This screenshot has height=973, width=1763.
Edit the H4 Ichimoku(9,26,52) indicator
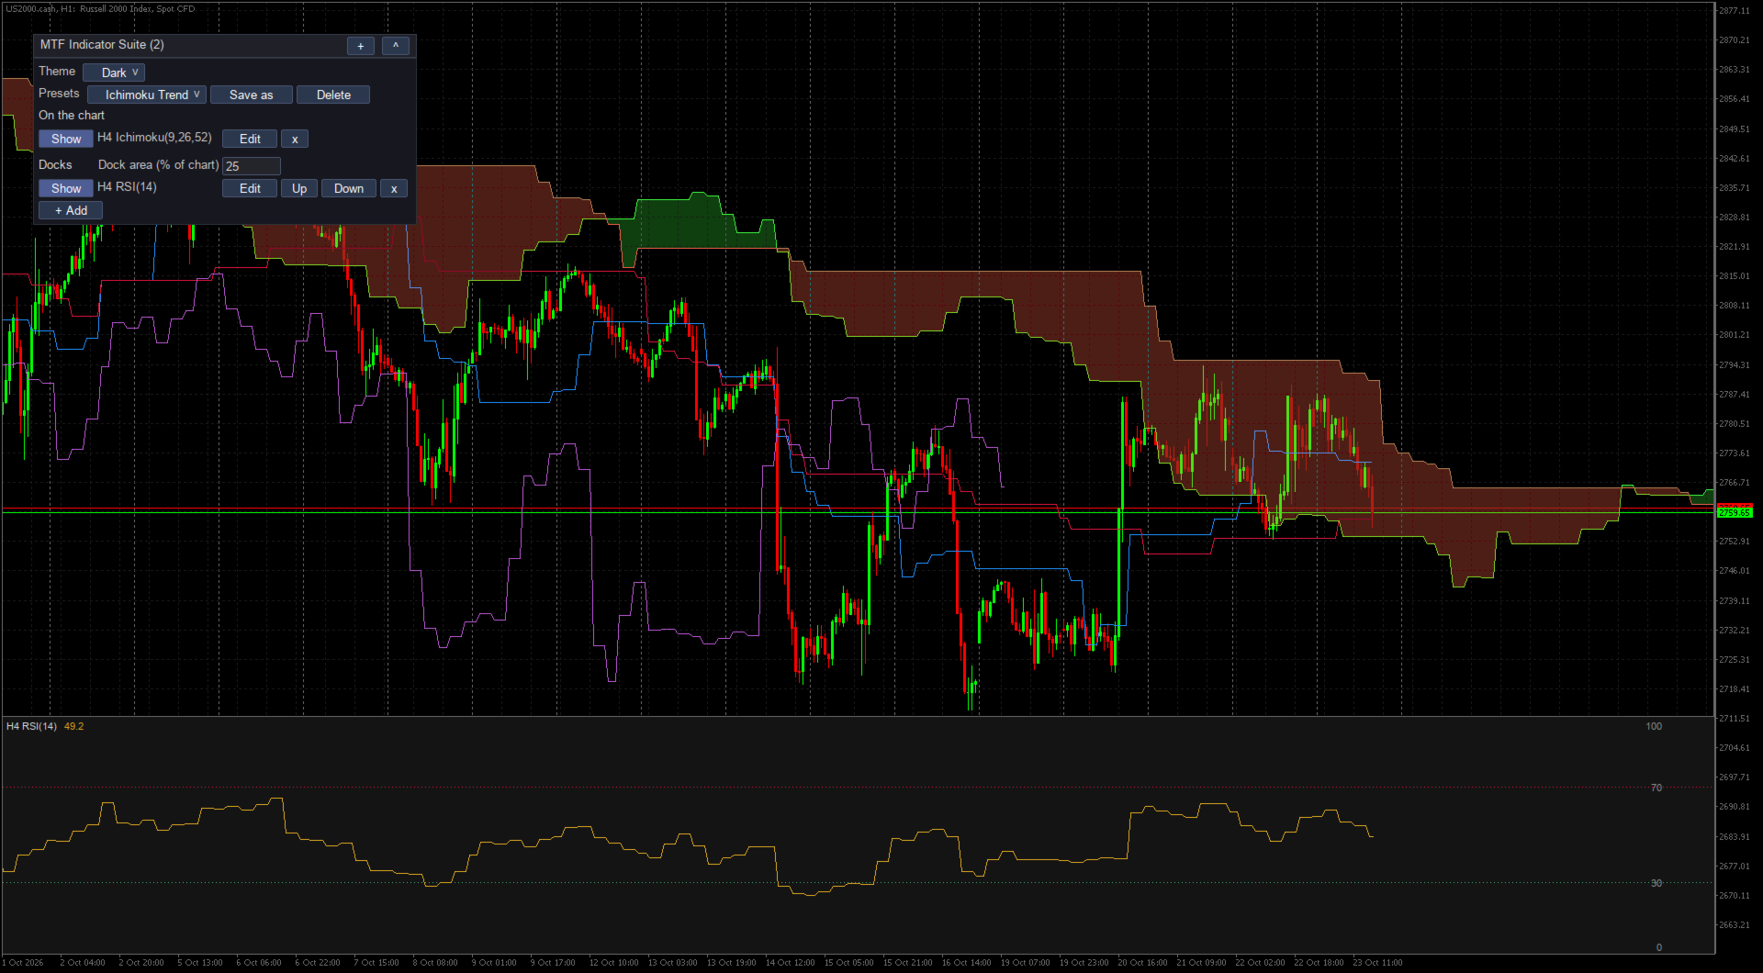point(250,139)
